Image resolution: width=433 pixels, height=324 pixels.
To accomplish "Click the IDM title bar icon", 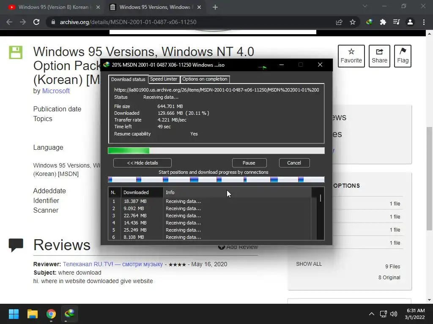I will (x=106, y=65).
